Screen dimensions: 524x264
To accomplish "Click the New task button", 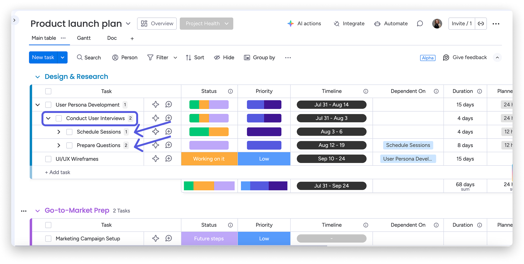I will [x=43, y=57].
